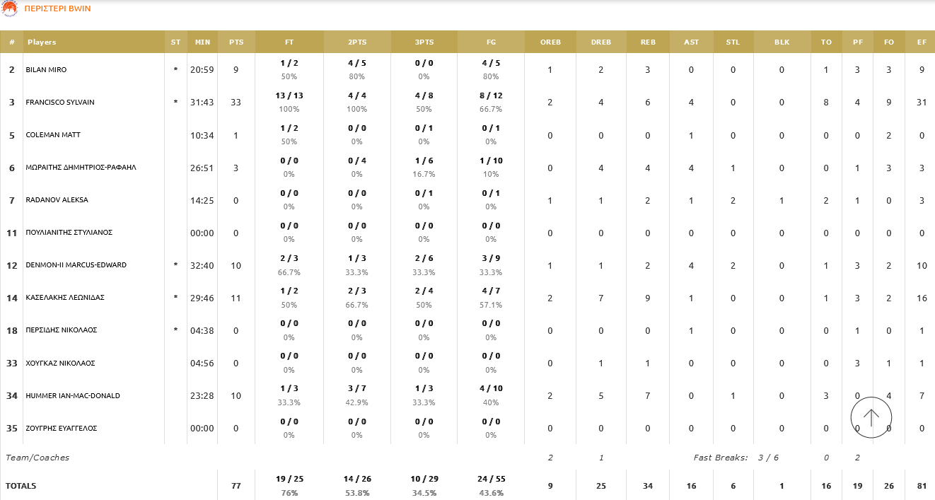Select the EF column header
The width and height of the screenshot is (935, 500).
[922, 42]
